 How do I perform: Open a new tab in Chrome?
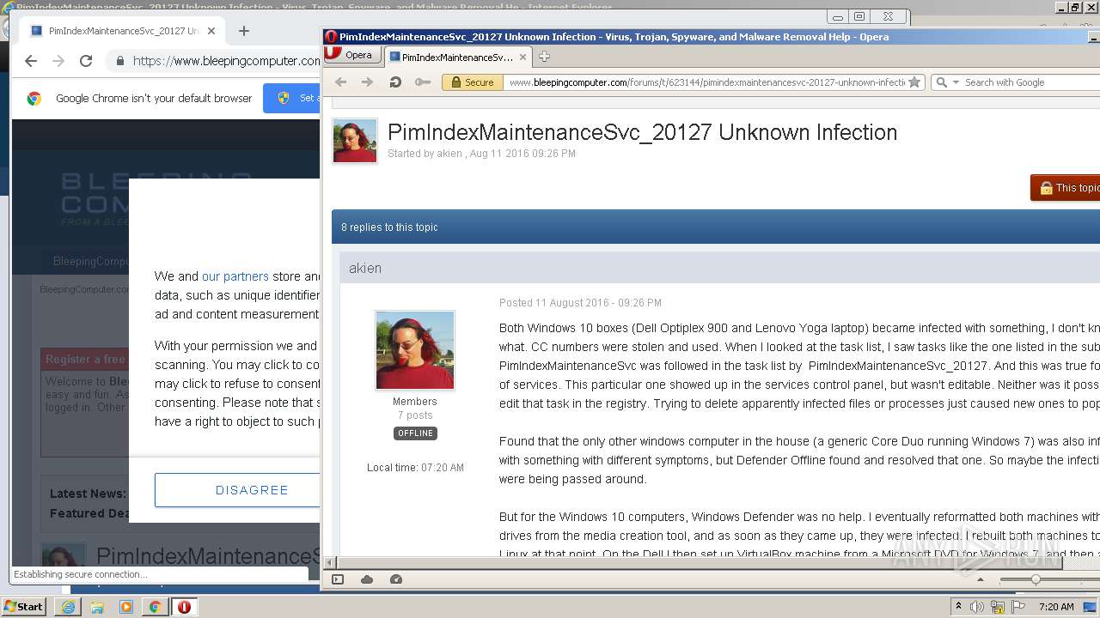[244, 31]
